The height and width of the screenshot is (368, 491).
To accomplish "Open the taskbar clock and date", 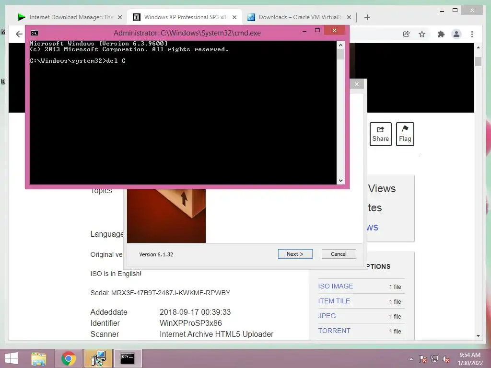I will (x=470, y=359).
